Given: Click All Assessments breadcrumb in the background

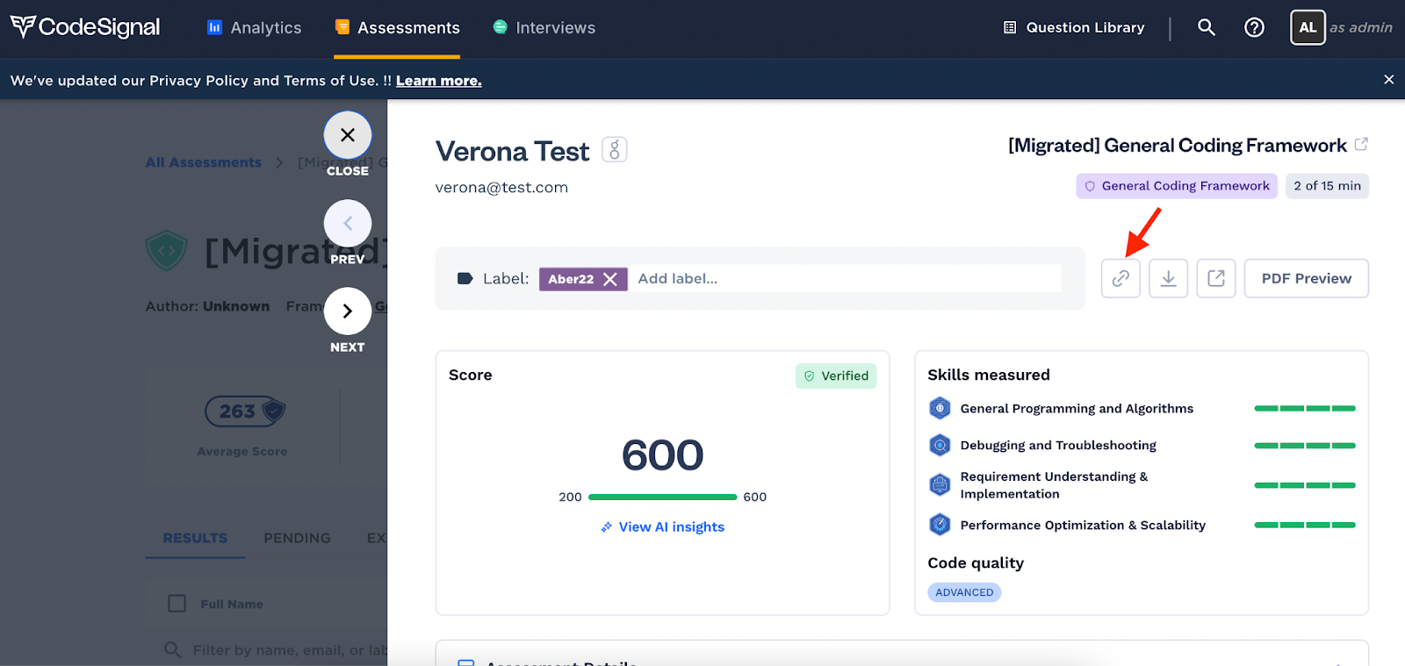Looking at the screenshot, I should coord(204,162).
